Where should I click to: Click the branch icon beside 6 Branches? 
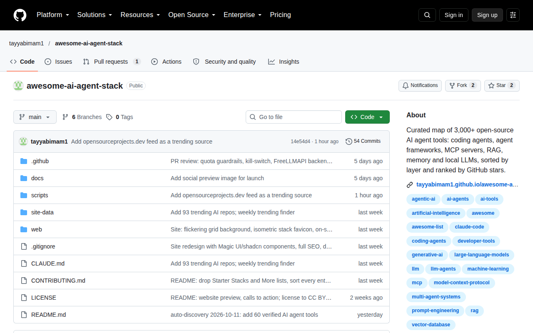(x=65, y=117)
